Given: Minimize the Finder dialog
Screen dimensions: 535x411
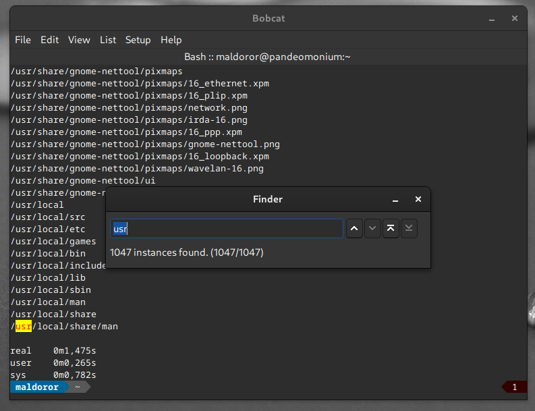Looking at the screenshot, I should [396, 200].
